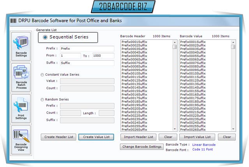Click the Constant Value Series Count field

click(x=87, y=88)
